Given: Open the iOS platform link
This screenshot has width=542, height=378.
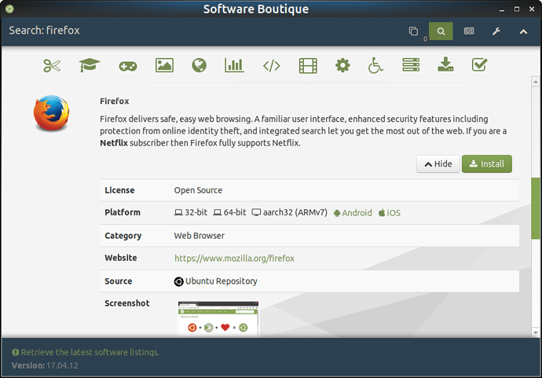Looking at the screenshot, I should [x=390, y=213].
